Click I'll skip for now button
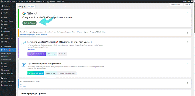Screen dimensions: 195x96 click(x=51, y=73)
